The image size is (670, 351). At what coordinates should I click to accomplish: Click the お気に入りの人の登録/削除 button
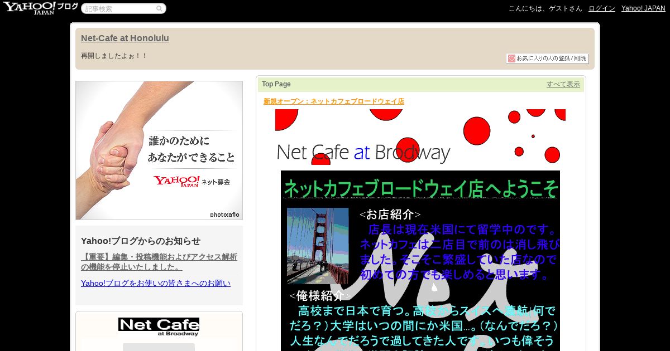[547, 58]
